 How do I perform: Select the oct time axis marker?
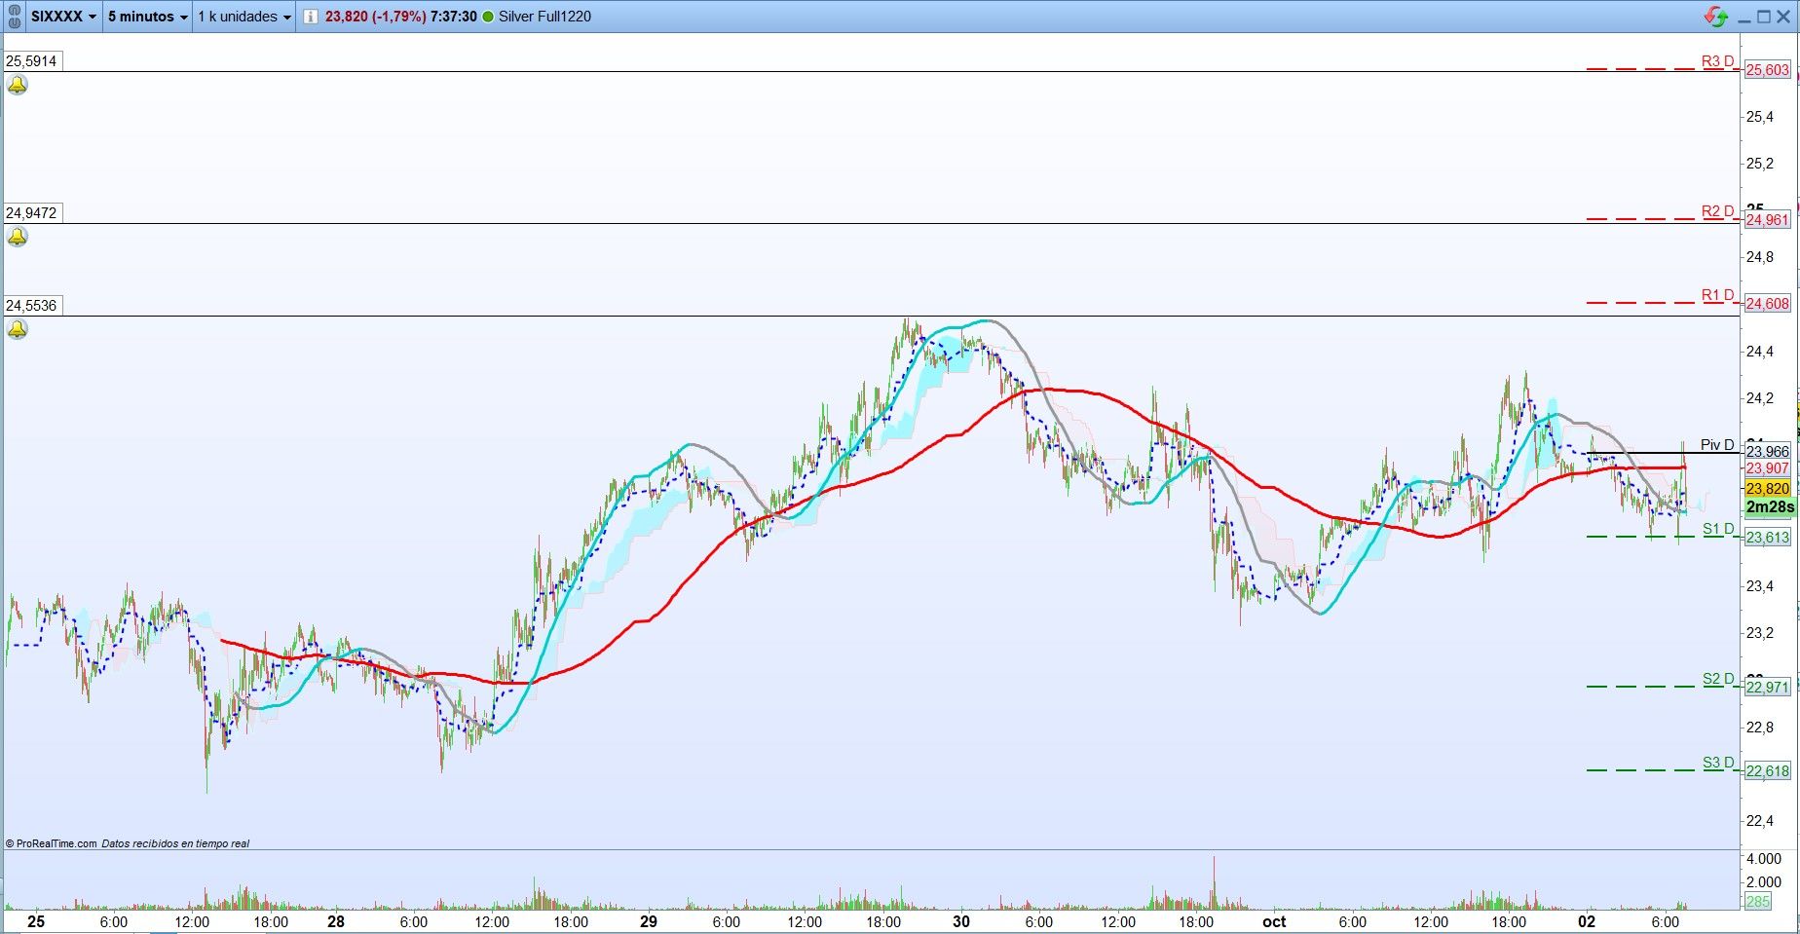(x=1274, y=921)
